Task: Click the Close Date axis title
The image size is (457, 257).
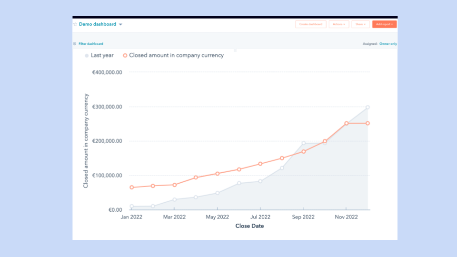Action: coord(249,226)
